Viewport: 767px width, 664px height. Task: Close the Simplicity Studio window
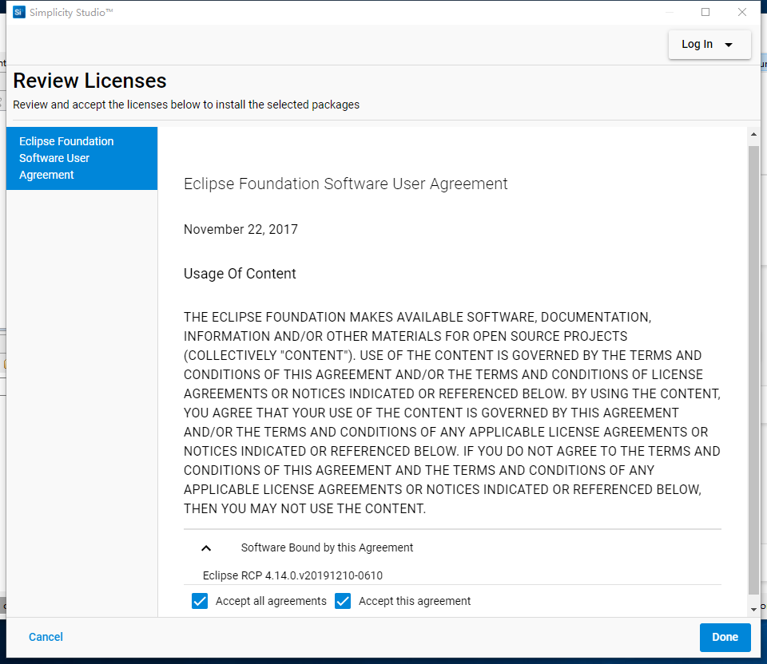(742, 12)
